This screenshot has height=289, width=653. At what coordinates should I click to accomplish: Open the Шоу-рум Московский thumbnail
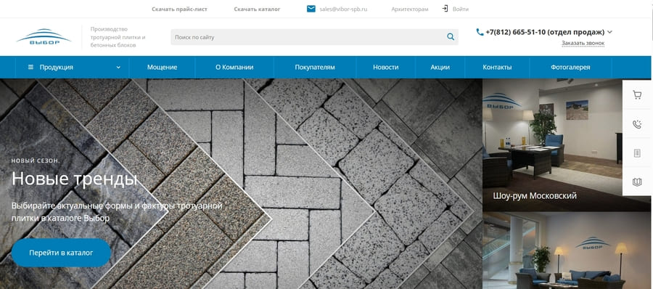point(567,144)
